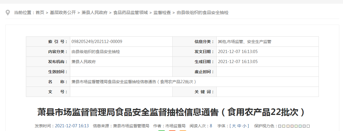Click the red share icon below article info
This screenshot has height=131, width=343.
pos(172,130)
